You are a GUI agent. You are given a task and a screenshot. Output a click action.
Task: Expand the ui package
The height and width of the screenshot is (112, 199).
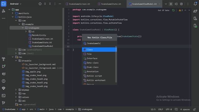[26, 31]
